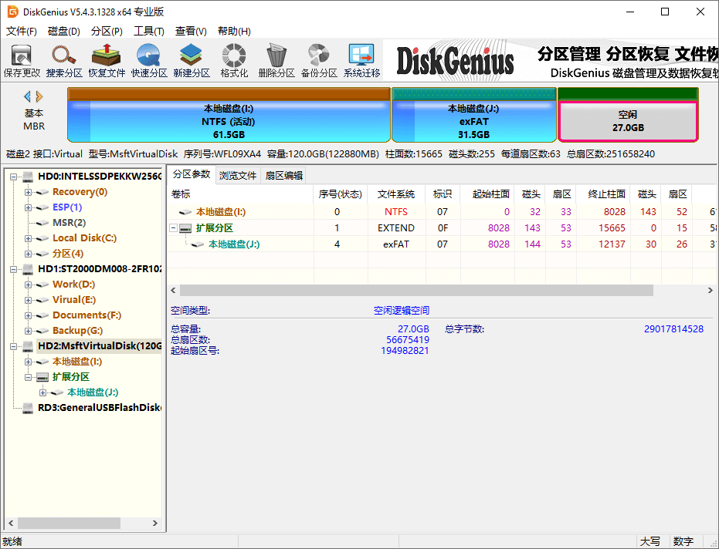Select 本地磁盘(I:) under HD2 in tree

click(77, 362)
